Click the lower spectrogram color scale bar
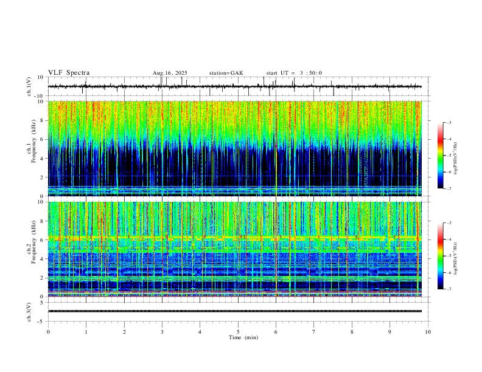482x372 pixels. 440,256
